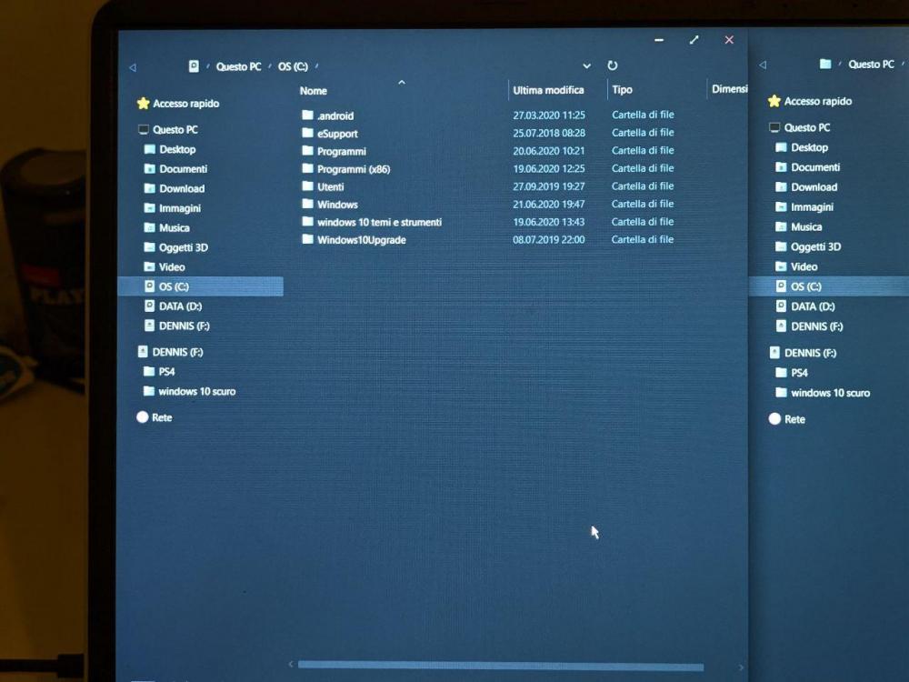This screenshot has width=909, height=682.
Task: Click Cartella di file in Programmi row
Action: pos(643,150)
